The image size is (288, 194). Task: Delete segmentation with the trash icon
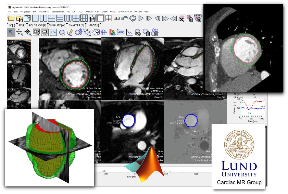coord(190,18)
